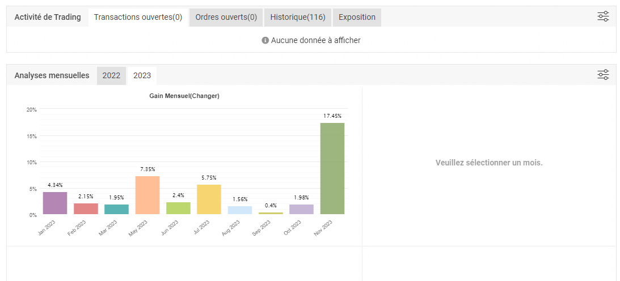Click the Oct 2023 lavender bar

coord(301,209)
